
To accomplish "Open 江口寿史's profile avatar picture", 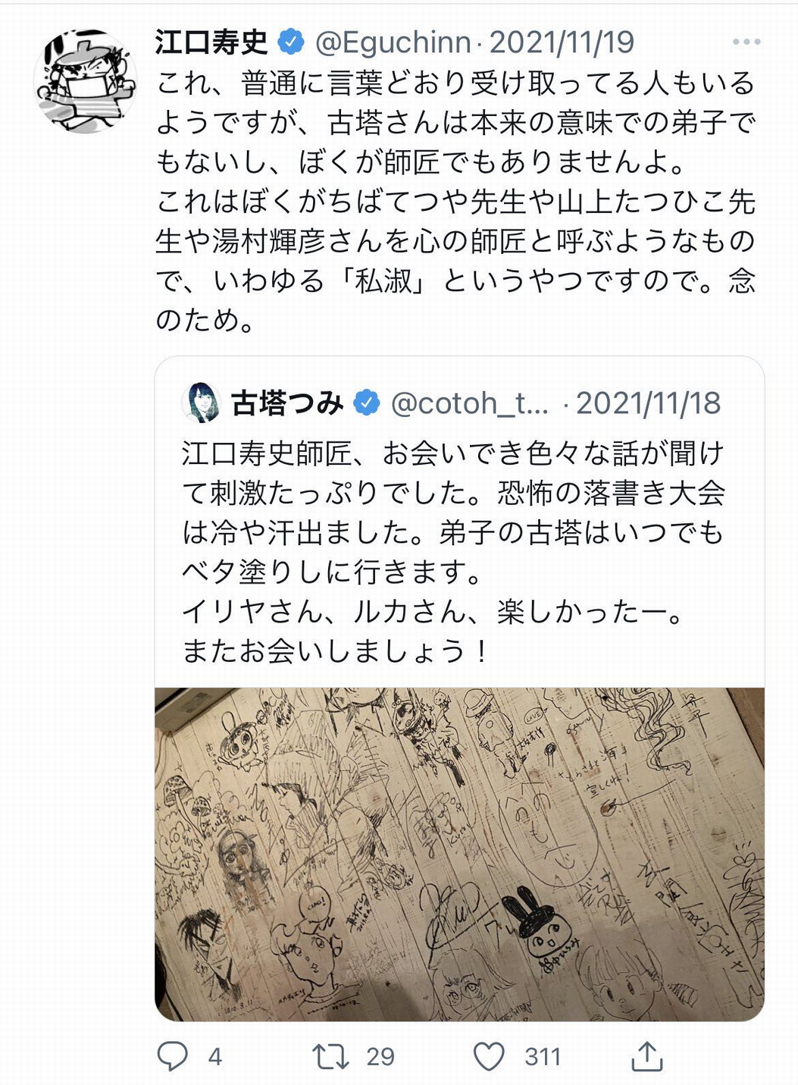I will click(x=85, y=81).
